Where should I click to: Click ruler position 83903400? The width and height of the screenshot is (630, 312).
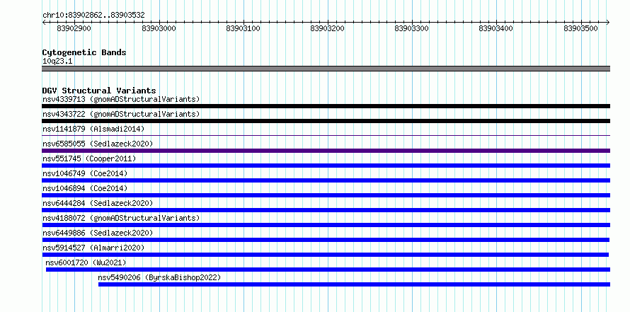point(496,28)
